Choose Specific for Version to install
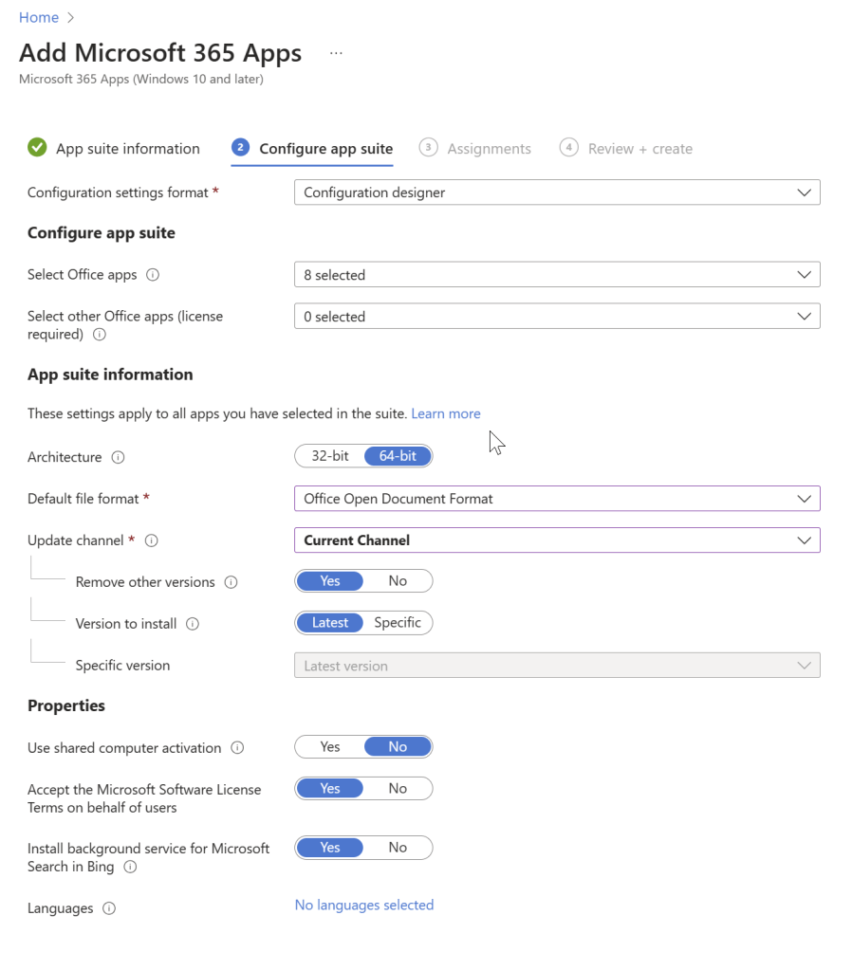The height and width of the screenshot is (970, 852). point(398,623)
